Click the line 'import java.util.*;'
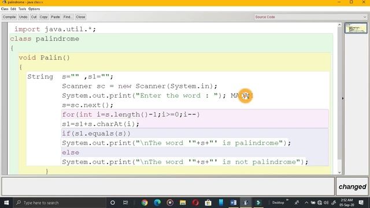This screenshot has width=370, height=208. (55, 29)
